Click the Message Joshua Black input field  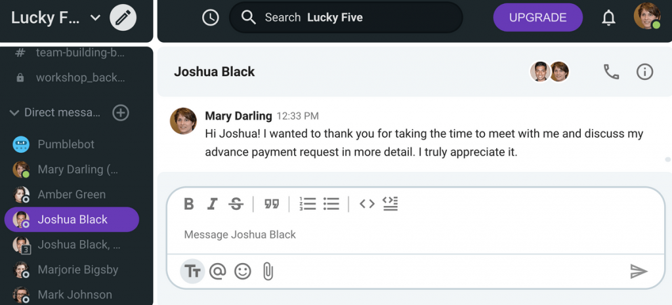[415, 234]
